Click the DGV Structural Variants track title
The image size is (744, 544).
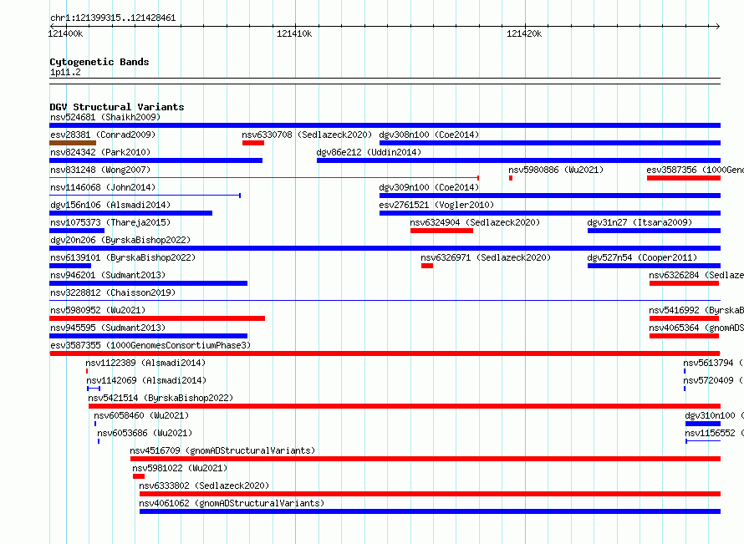pos(117,107)
